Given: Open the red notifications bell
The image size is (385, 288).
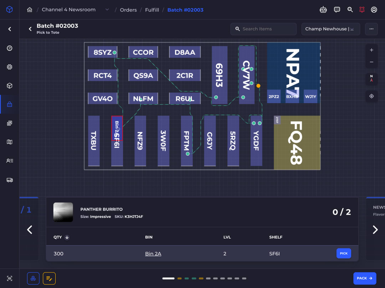Looking at the screenshot, I should click(x=362, y=10).
